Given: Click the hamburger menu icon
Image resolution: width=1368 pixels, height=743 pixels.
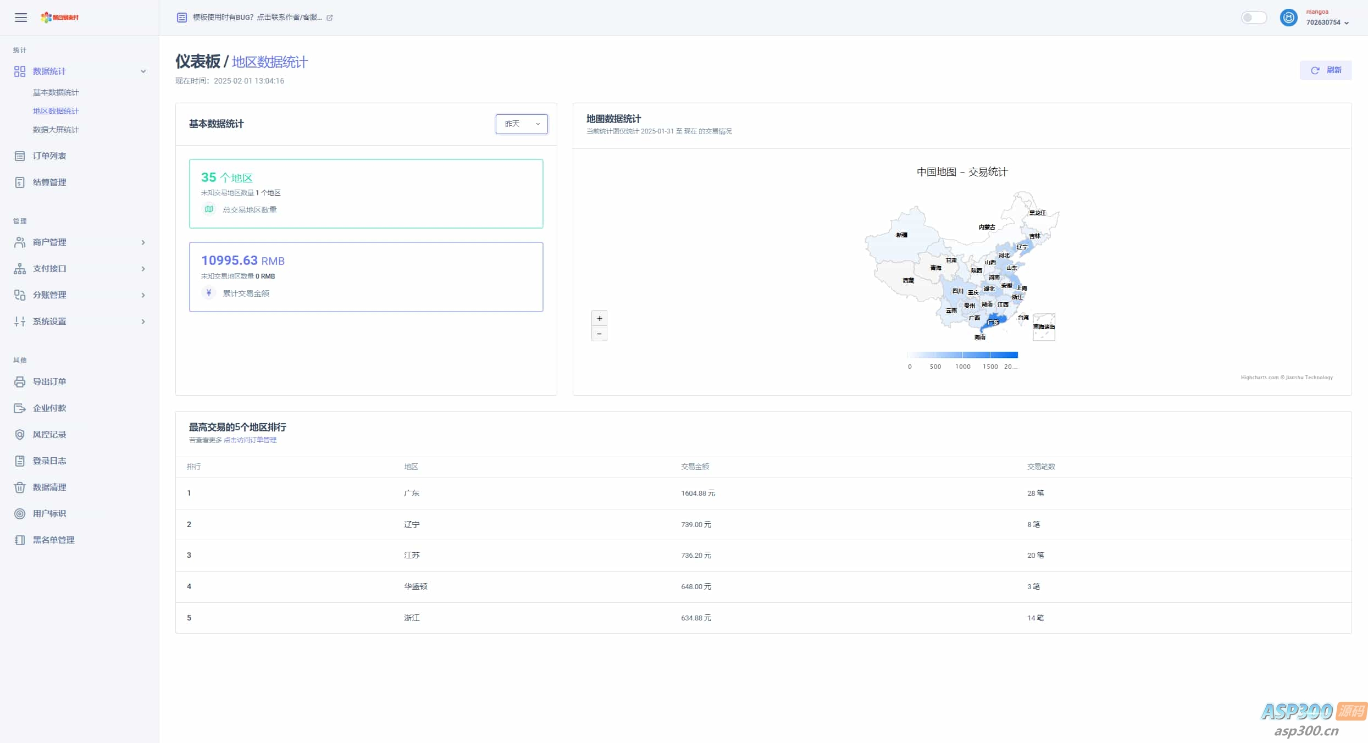Looking at the screenshot, I should tap(21, 18).
